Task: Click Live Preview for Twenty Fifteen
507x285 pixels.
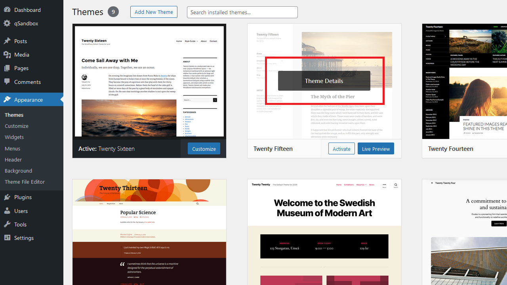Action: pyautogui.click(x=376, y=149)
